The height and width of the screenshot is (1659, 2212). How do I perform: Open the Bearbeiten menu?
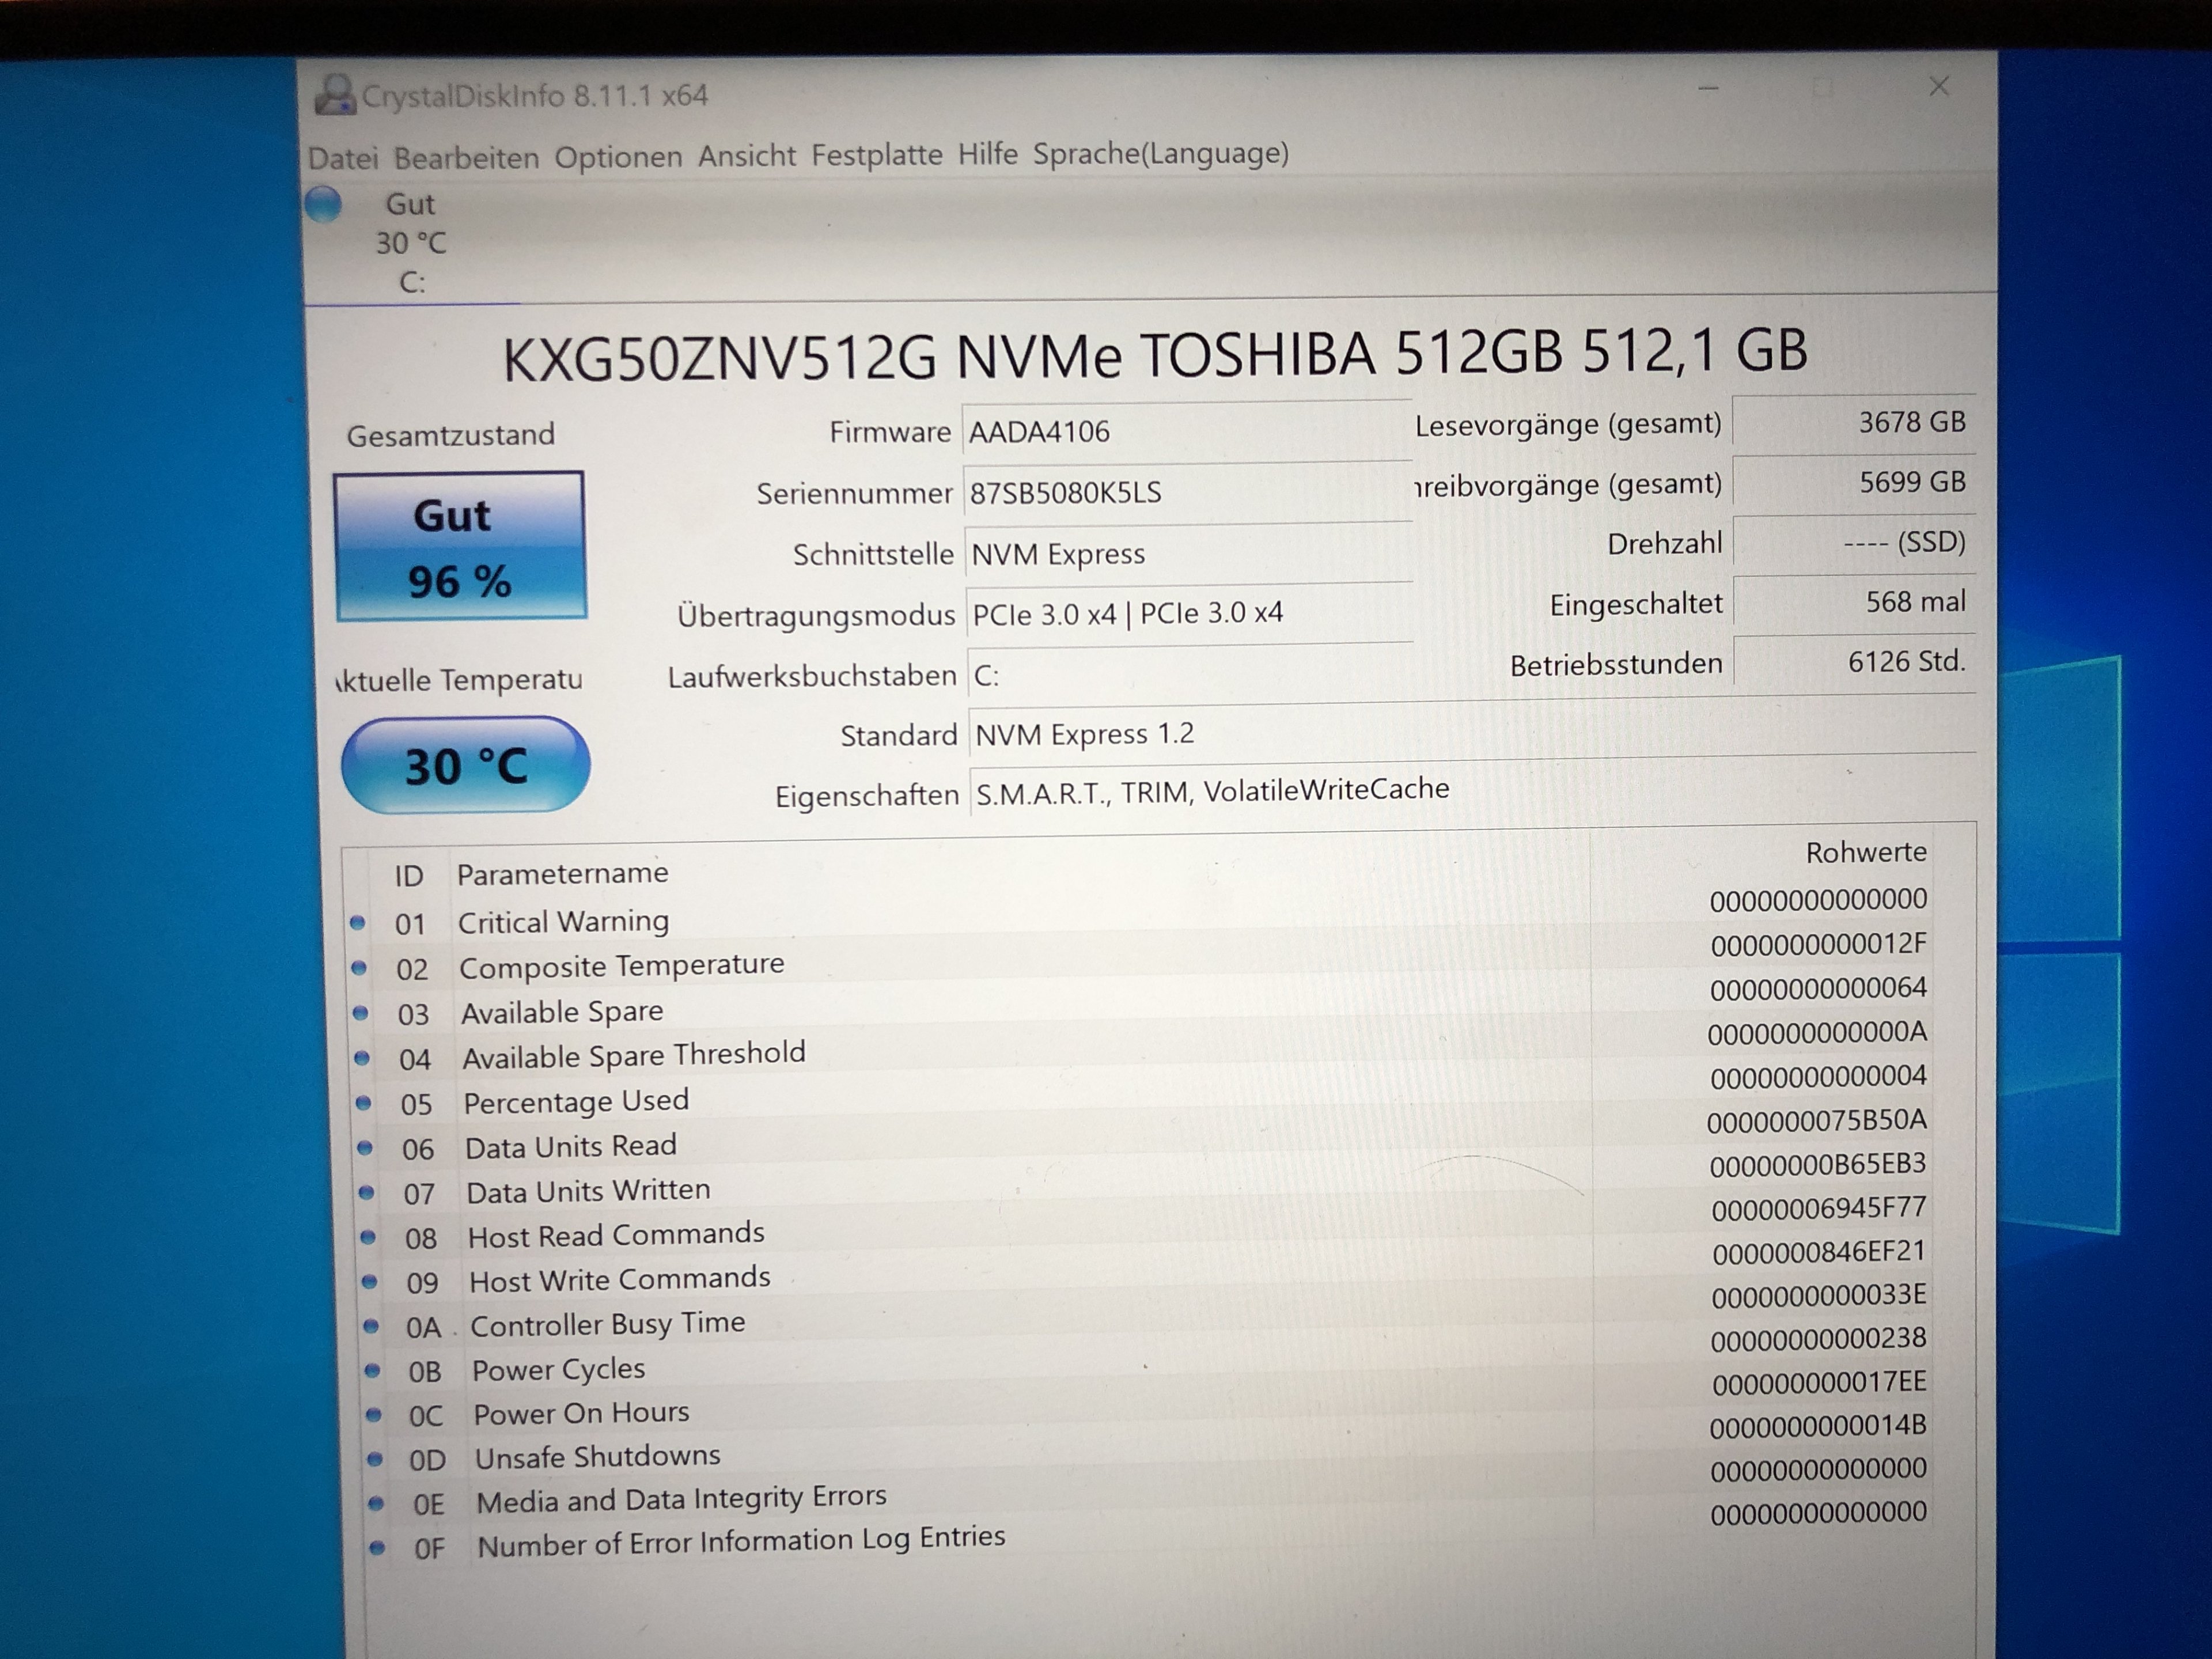[x=466, y=158]
